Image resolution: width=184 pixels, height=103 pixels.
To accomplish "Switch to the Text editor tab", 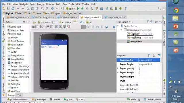I will point(20,95).
